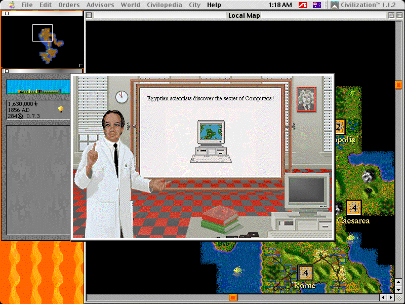Click the vertical scrollbar thumb
Image resolution: width=405 pixels, height=304 pixels.
point(398,85)
